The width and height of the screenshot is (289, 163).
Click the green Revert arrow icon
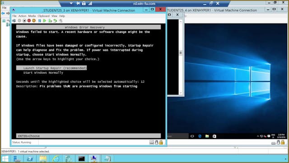coord(55,21)
